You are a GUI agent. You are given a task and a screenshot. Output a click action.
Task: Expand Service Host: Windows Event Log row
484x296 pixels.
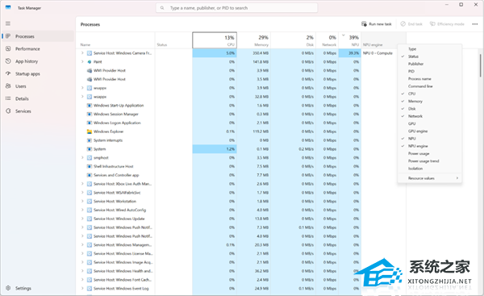tap(82, 288)
